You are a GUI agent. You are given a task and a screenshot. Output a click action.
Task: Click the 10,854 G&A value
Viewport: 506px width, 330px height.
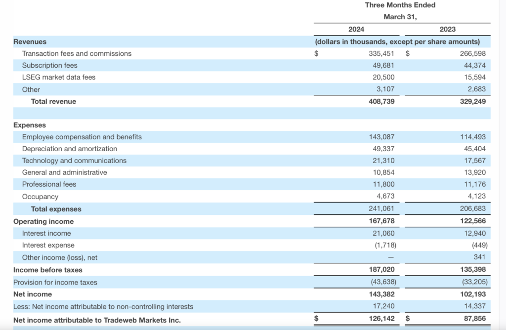[383, 172]
